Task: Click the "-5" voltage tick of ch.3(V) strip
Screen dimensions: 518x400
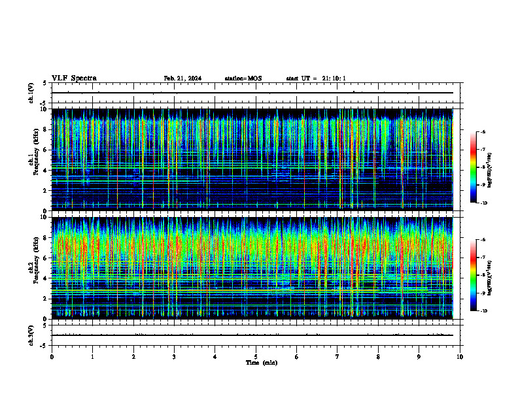Action: [44, 346]
